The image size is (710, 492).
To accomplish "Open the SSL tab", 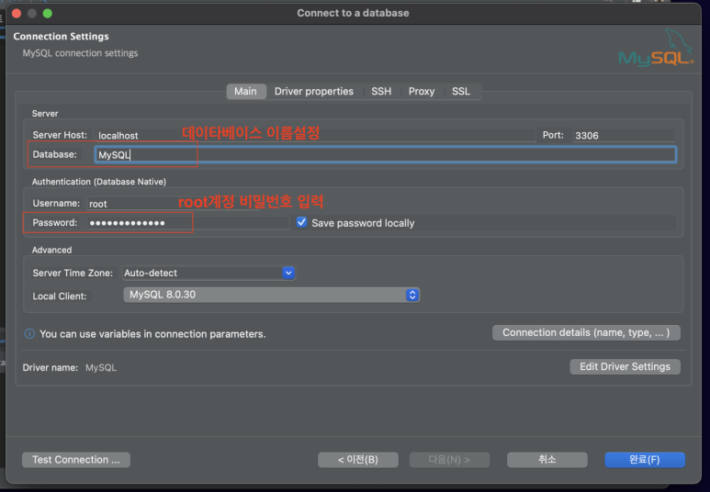I will [x=461, y=92].
